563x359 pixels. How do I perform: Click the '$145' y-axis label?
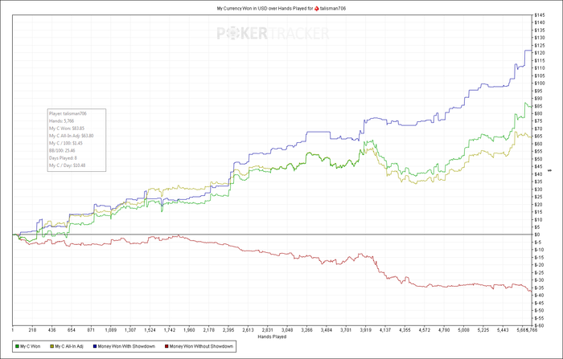[540, 15]
